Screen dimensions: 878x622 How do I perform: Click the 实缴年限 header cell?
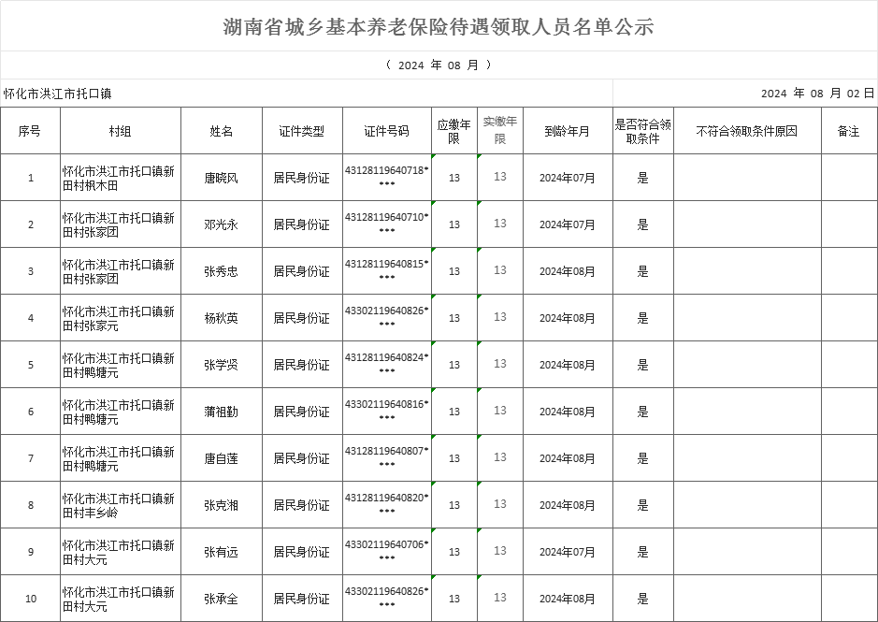point(499,131)
